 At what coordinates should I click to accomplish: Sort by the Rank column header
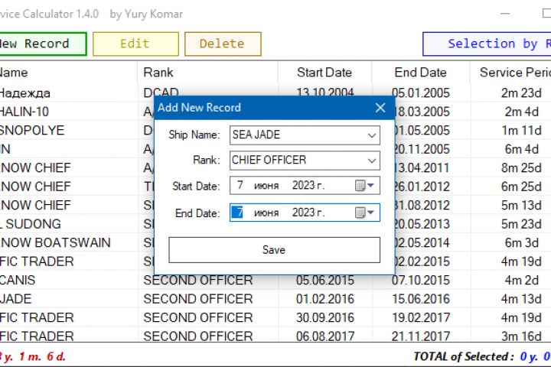207,73
